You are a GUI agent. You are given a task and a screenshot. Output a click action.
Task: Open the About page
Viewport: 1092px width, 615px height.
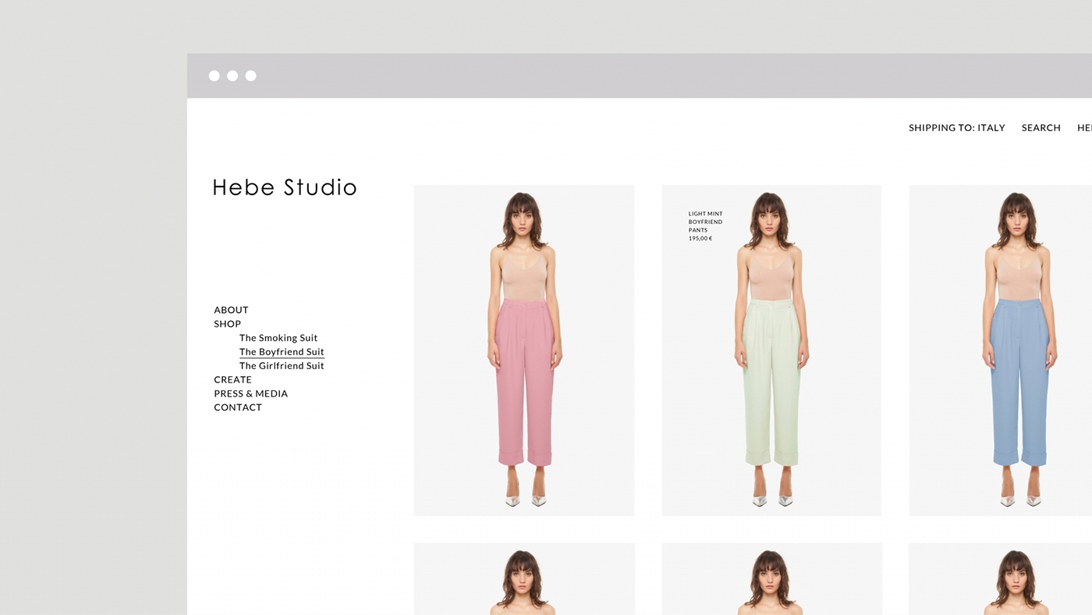coord(231,310)
